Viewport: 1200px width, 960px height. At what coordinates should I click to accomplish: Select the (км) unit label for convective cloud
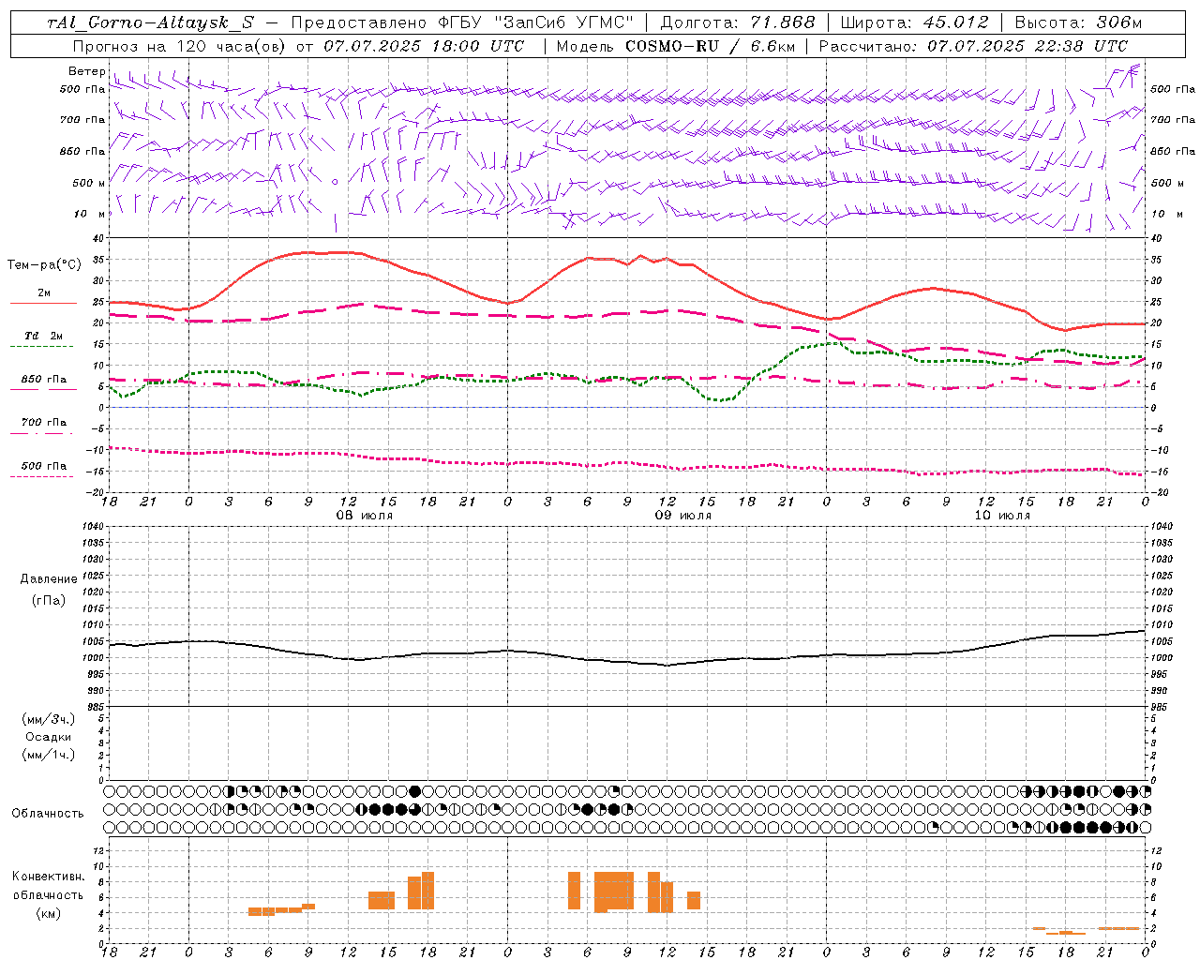click(48, 914)
